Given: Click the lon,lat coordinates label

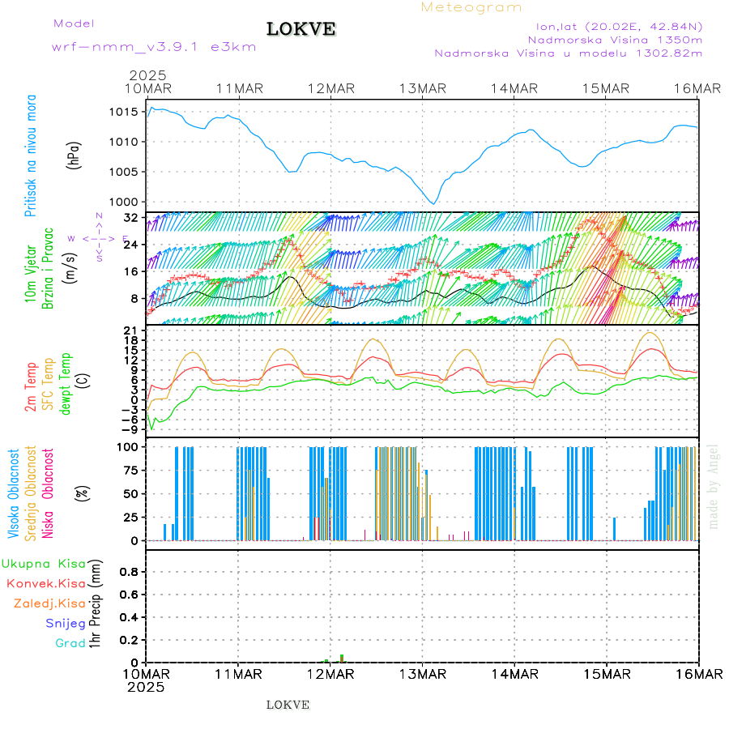Looking at the screenshot, I should tap(614, 26).
